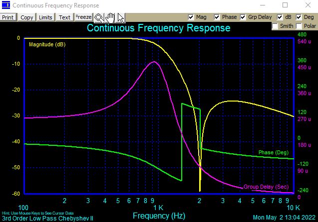Select the arrow cursor tool

click(120, 18)
